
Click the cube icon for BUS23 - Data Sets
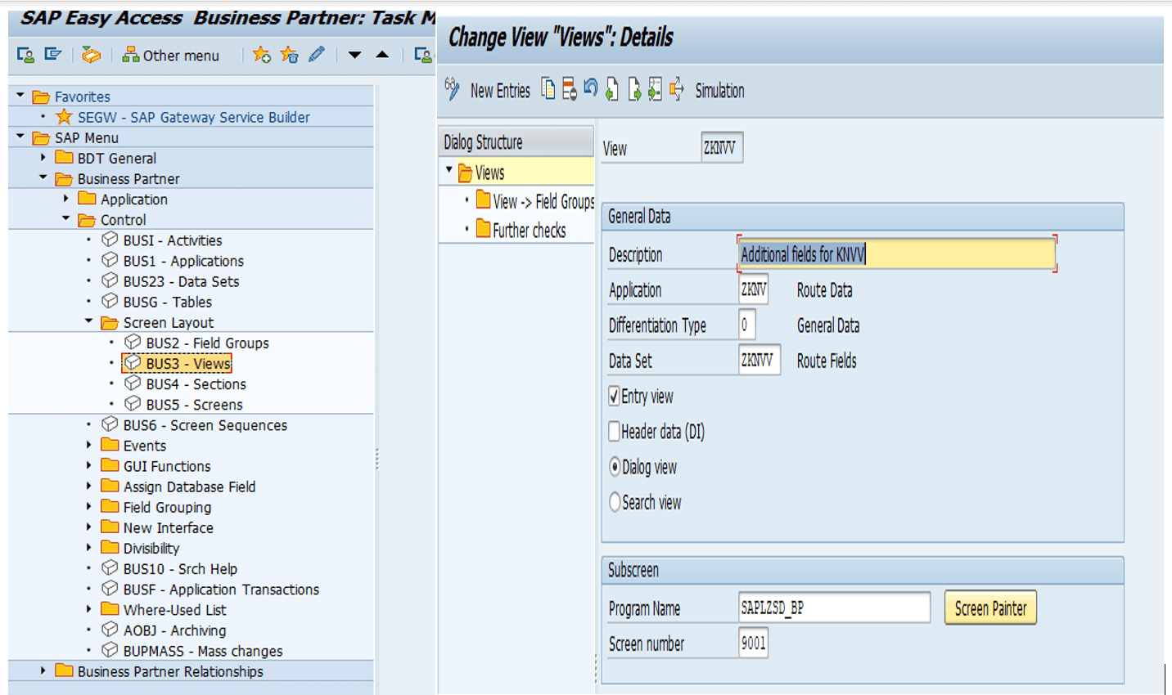tap(110, 280)
